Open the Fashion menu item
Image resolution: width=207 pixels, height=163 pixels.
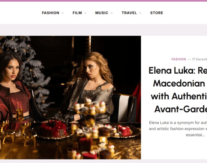(x=51, y=13)
